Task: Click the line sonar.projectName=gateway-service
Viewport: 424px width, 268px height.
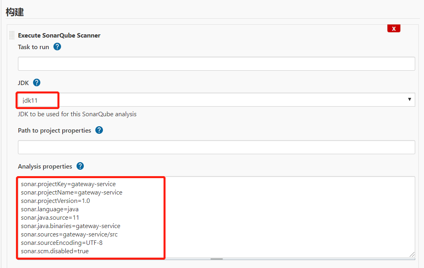Action: (72, 193)
